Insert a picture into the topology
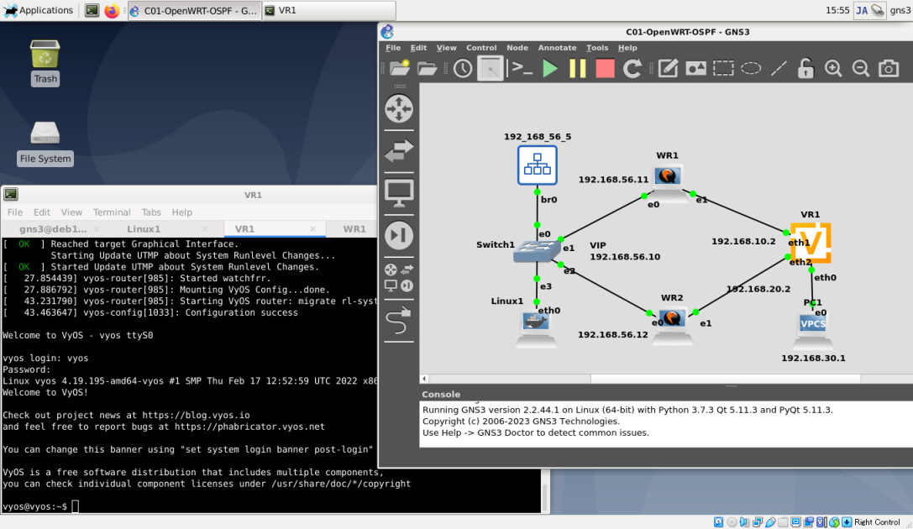Viewport: 913px width, 529px height. 695,68
